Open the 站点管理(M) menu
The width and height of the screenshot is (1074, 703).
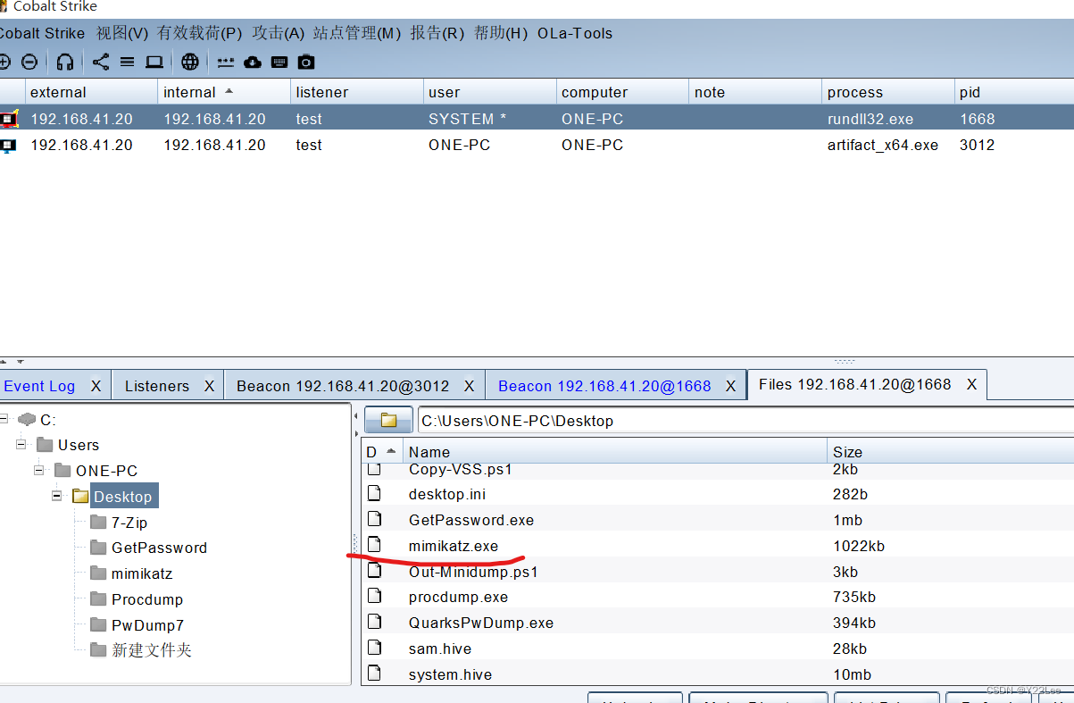tap(357, 33)
